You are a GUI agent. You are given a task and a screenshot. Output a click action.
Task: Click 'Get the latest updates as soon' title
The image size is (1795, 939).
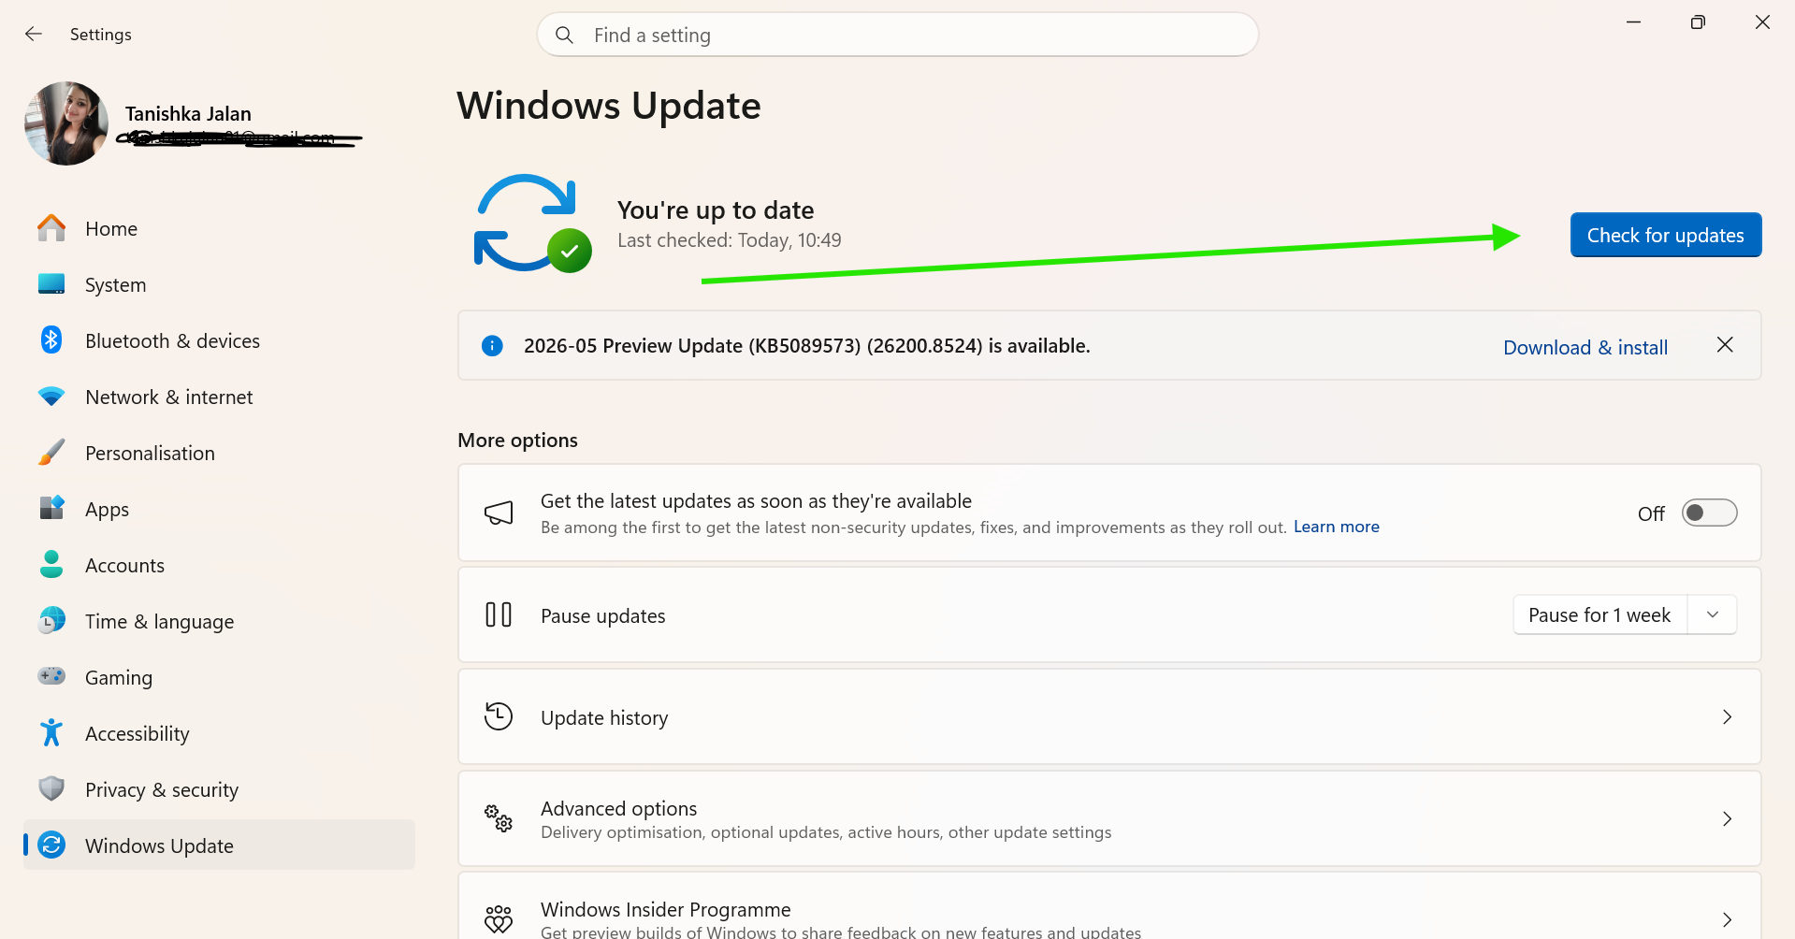(x=757, y=501)
